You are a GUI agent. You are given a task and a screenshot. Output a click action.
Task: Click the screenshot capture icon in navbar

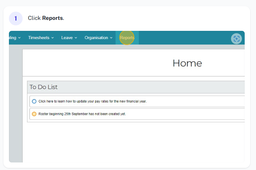point(236,39)
